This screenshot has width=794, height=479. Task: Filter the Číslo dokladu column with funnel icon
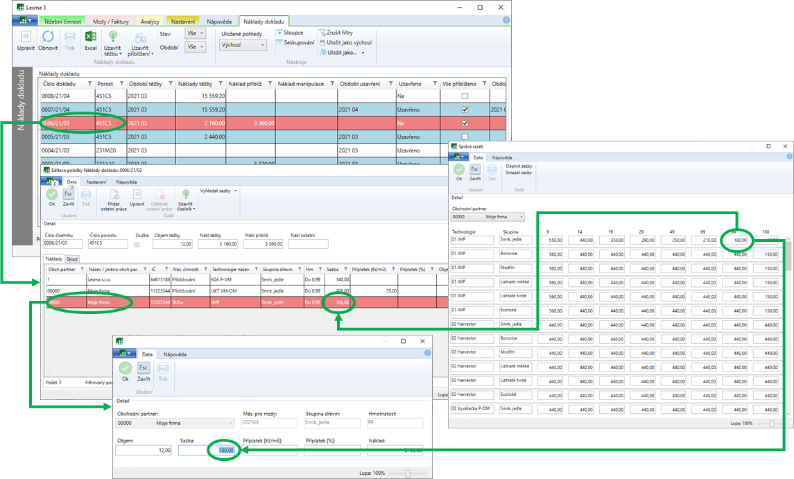(89, 84)
